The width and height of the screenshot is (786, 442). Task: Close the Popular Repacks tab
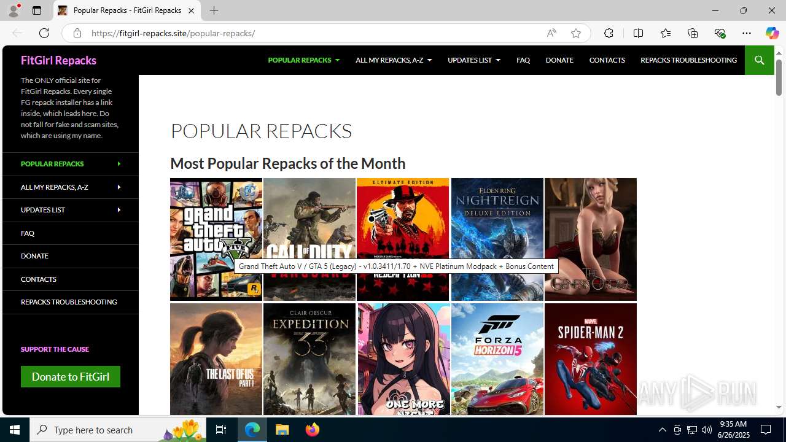tap(191, 10)
